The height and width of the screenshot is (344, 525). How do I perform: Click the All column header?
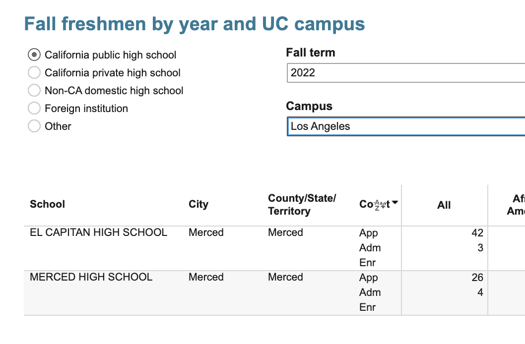click(444, 205)
